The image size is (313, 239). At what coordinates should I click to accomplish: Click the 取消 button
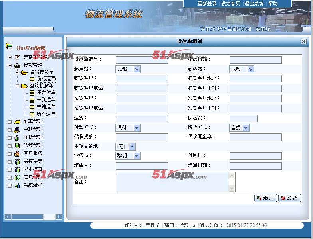click(x=289, y=198)
